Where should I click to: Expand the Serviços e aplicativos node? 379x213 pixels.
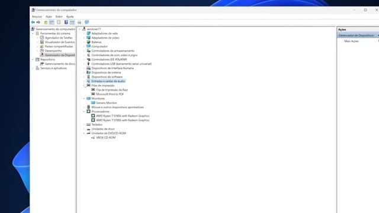tap(33, 68)
